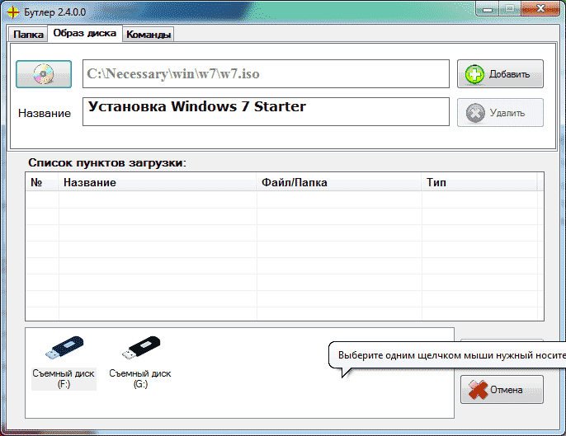Viewport: 566px width, 436px height.
Task: Click the Название column header in list
Action: (x=157, y=182)
